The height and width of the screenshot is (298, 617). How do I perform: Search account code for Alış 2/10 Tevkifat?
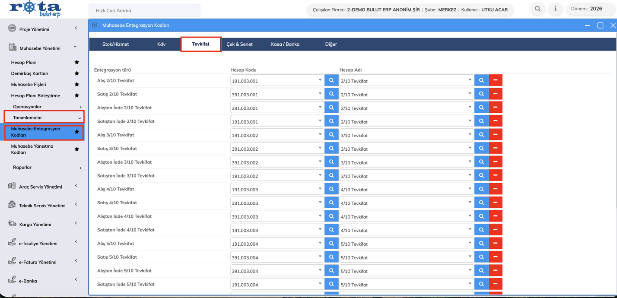[x=331, y=80]
